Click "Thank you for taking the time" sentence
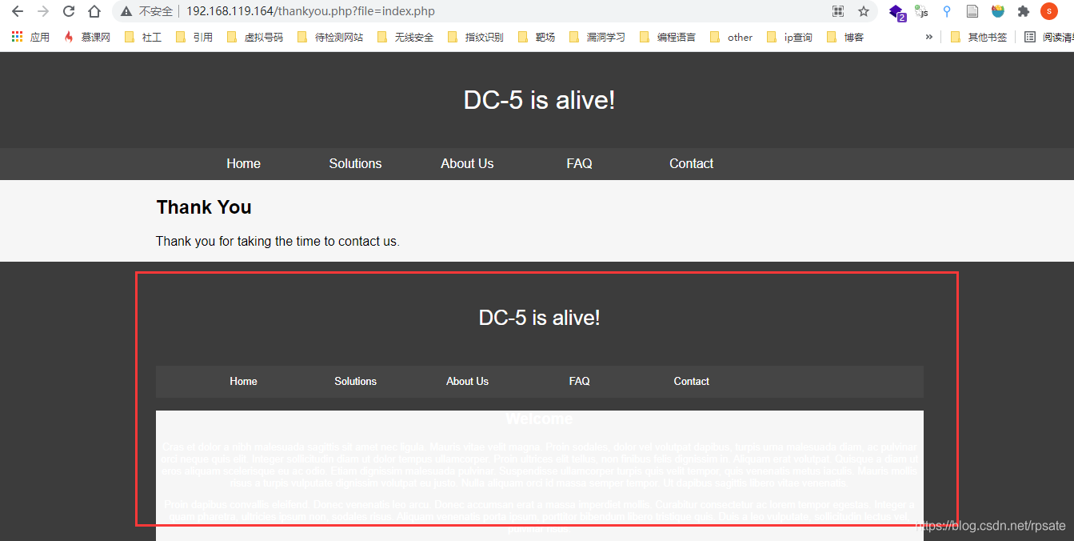Image resolution: width=1074 pixels, height=541 pixels. (x=277, y=241)
